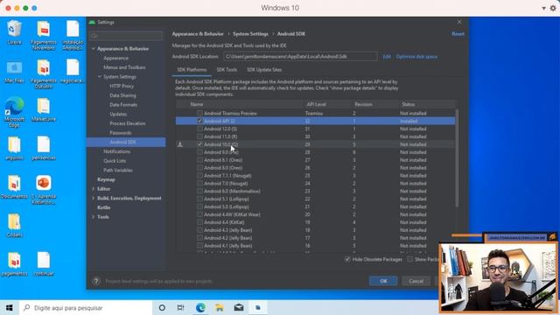Open the Mac Files desktop folder
Image resolution: width=560 pixels, height=315 pixels.
click(x=14, y=72)
